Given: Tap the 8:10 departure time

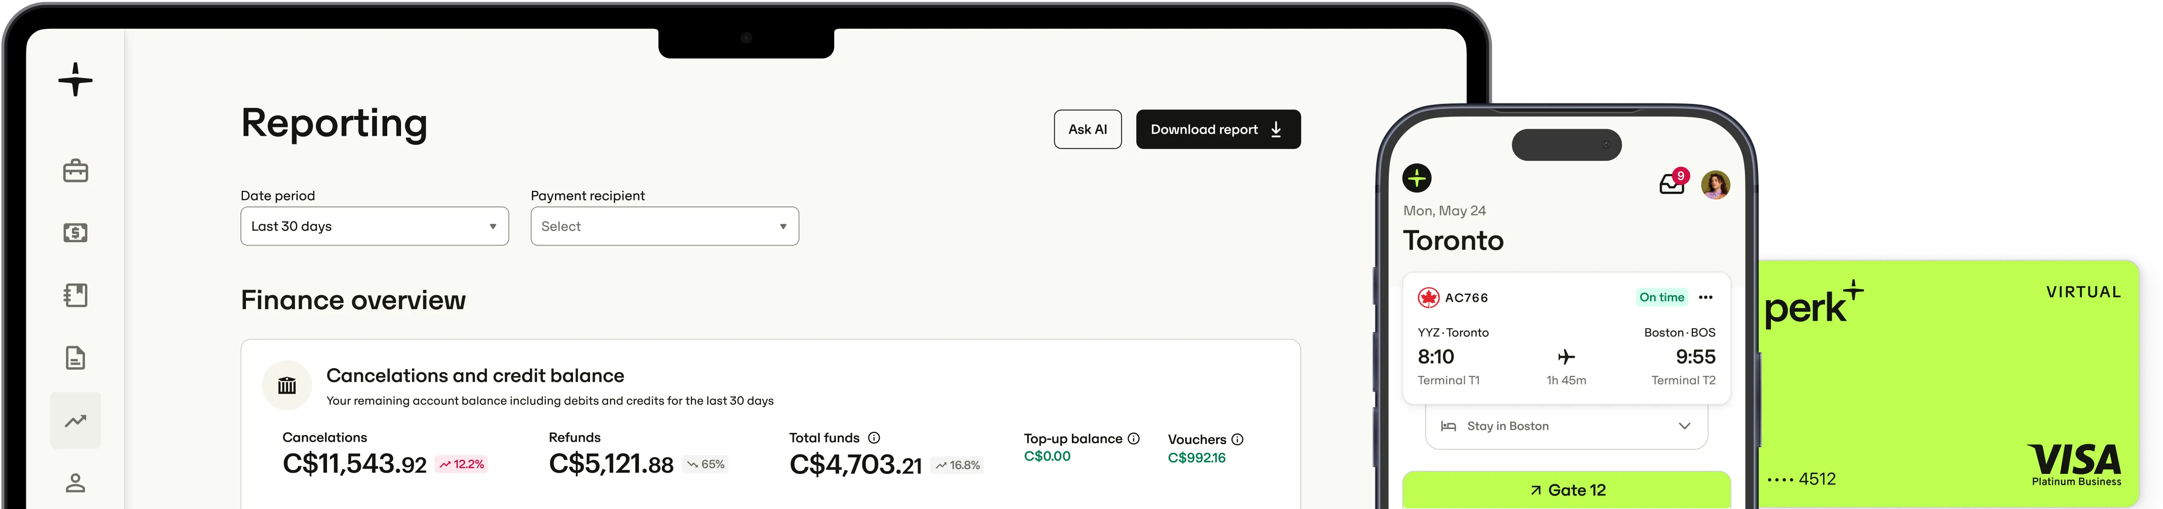Looking at the screenshot, I should point(1436,357).
